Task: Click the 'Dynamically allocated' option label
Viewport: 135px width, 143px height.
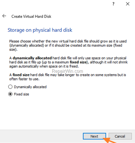Action: 30,87
